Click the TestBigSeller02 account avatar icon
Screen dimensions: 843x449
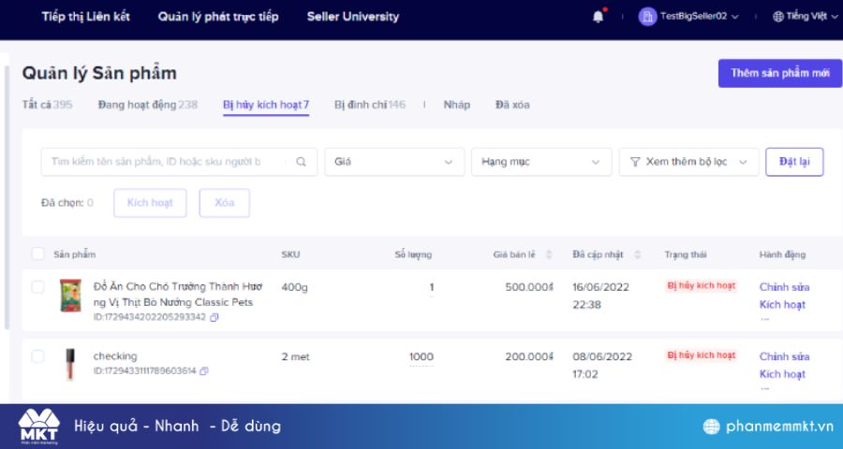point(647,17)
